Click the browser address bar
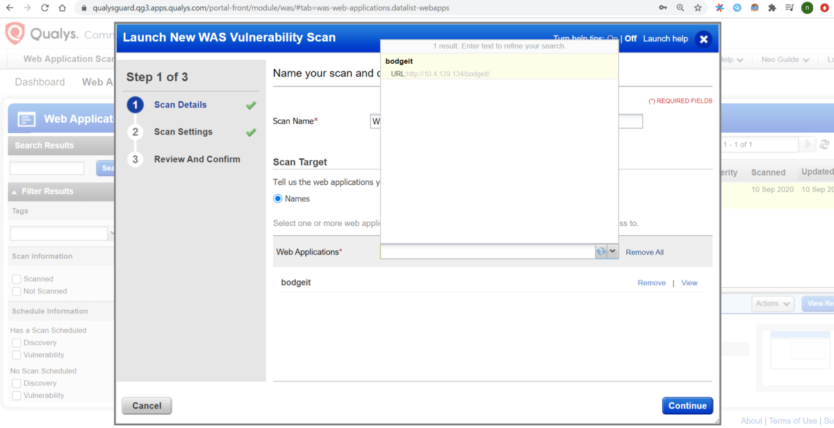 [x=361, y=8]
